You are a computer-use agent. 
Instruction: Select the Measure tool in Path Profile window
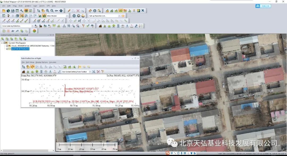[32, 67]
